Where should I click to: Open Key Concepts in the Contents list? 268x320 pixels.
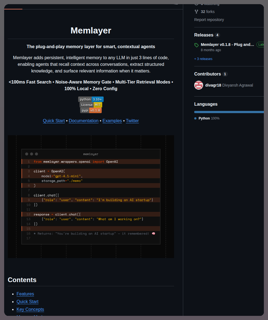(30, 309)
